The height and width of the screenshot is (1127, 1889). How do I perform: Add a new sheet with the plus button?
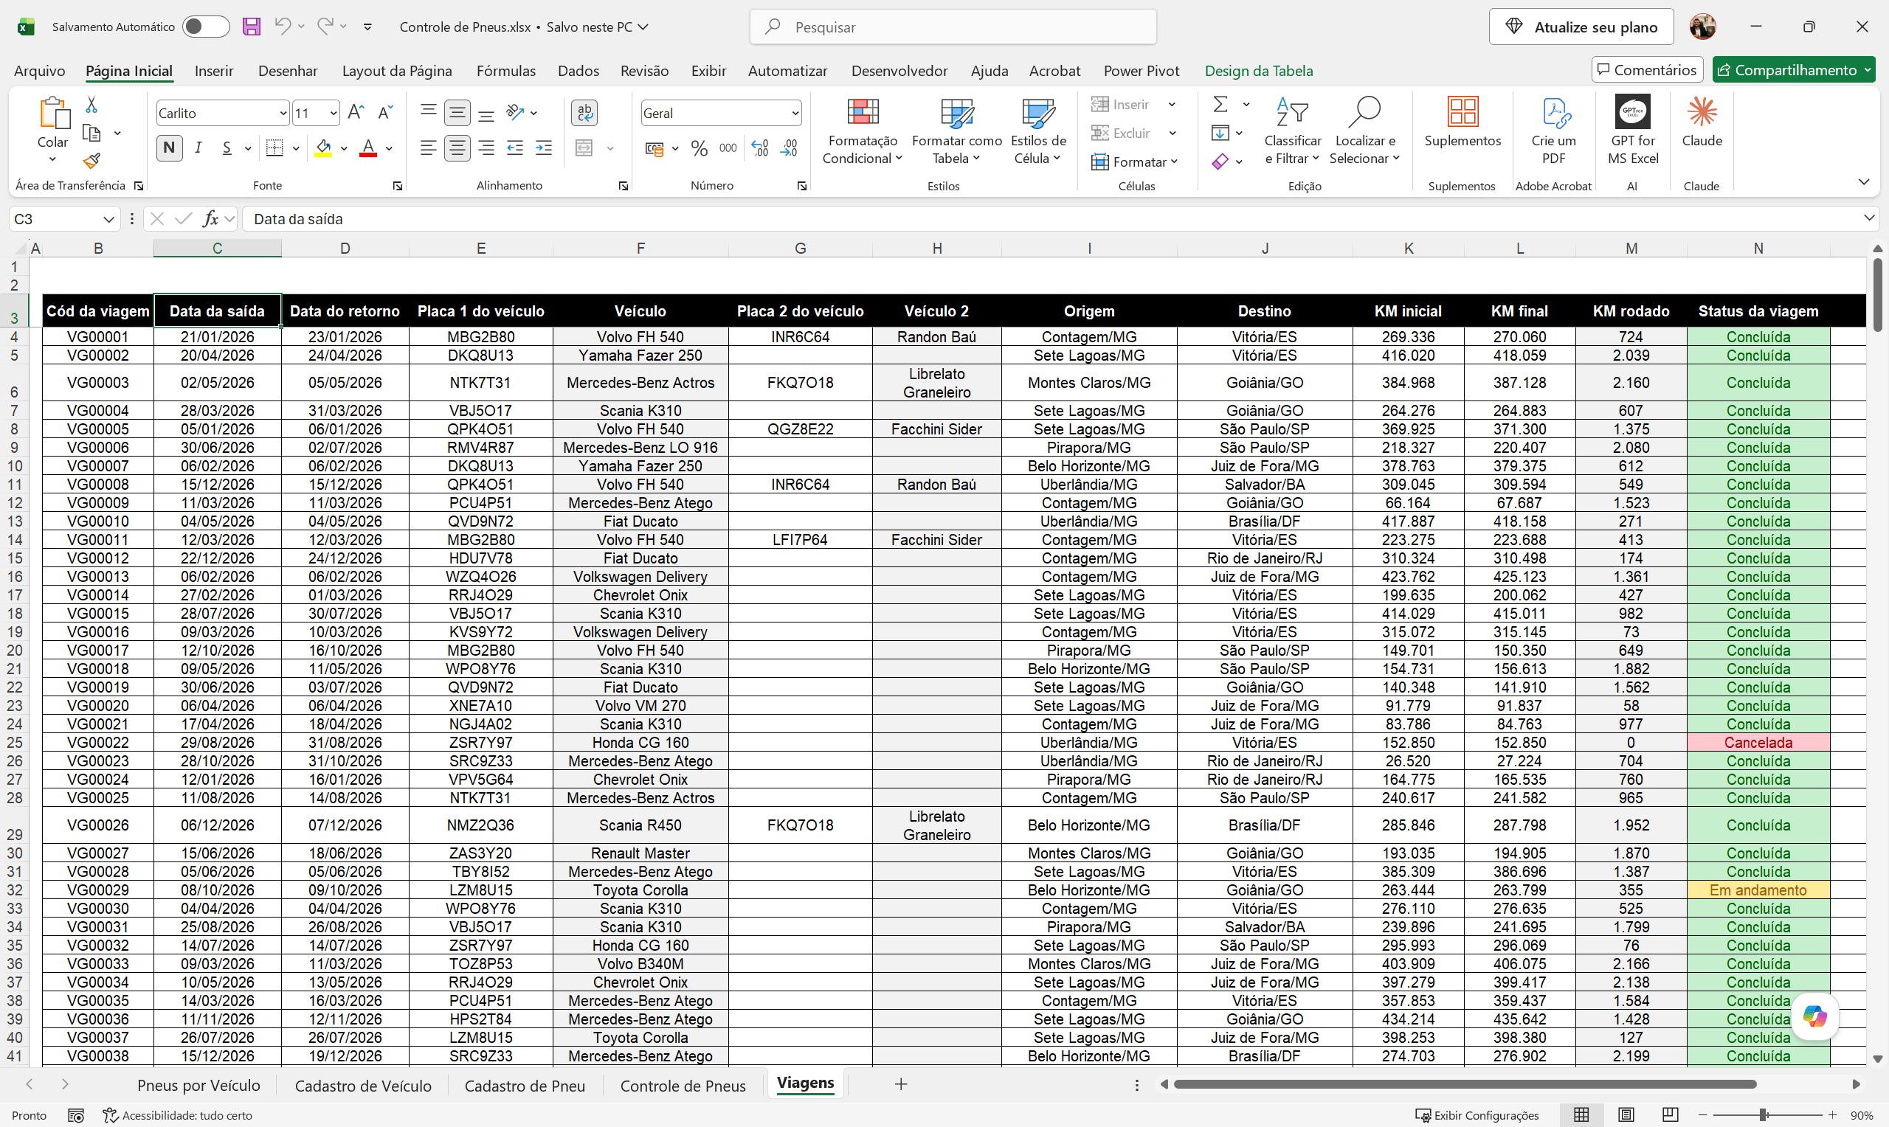click(x=901, y=1084)
